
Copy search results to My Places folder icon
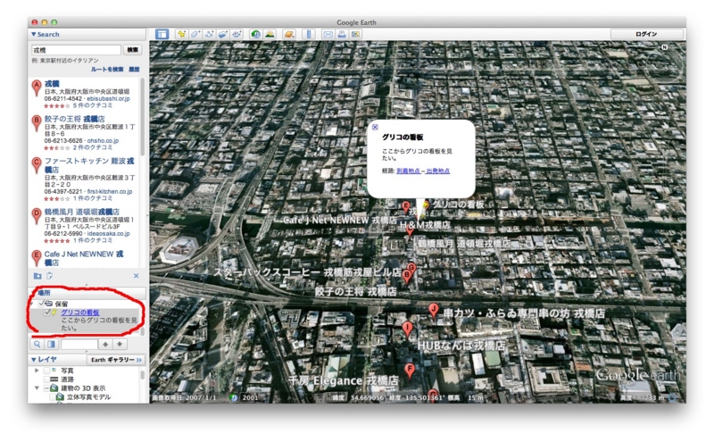pyautogui.click(x=37, y=276)
